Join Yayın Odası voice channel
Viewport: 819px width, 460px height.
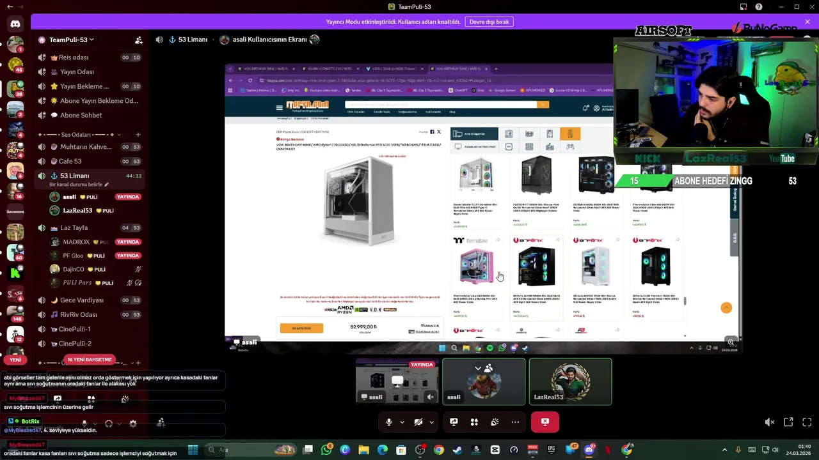tap(90, 72)
